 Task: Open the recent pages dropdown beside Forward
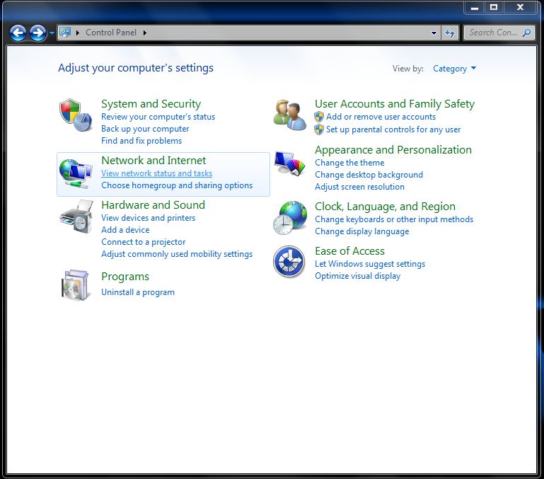pyautogui.click(x=52, y=33)
